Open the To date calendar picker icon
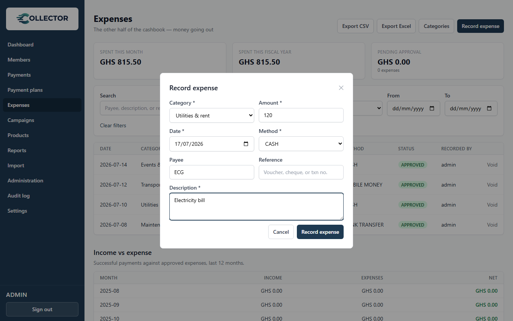The width and height of the screenshot is (513, 321). click(489, 108)
